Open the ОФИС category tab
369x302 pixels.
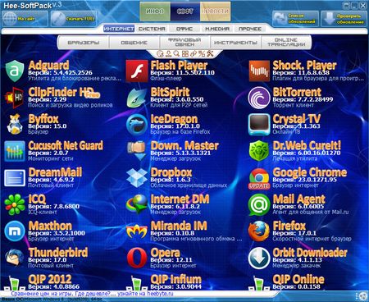(x=184, y=29)
